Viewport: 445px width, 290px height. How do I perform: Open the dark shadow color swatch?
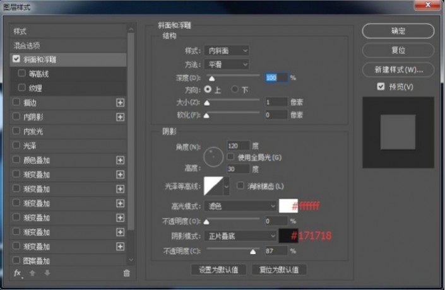288,236
